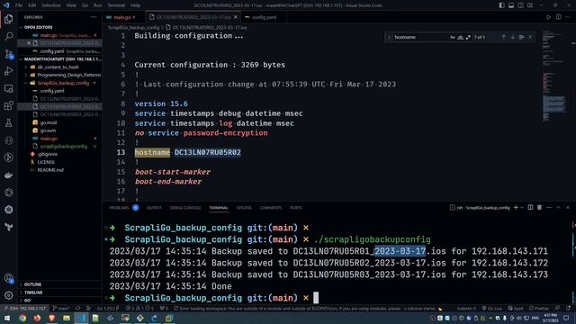Open the Remote Explorer view
Viewport: 576px width, 324px height.
(9, 88)
